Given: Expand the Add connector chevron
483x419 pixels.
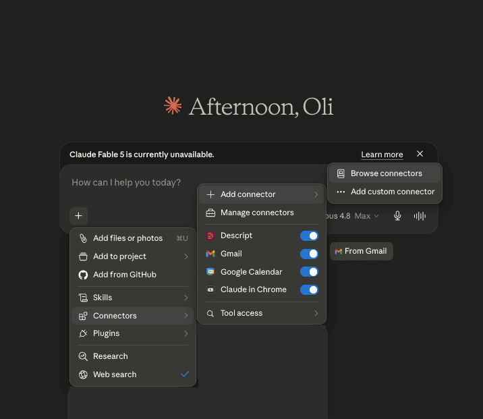Looking at the screenshot, I should click(x=316, y=194).
